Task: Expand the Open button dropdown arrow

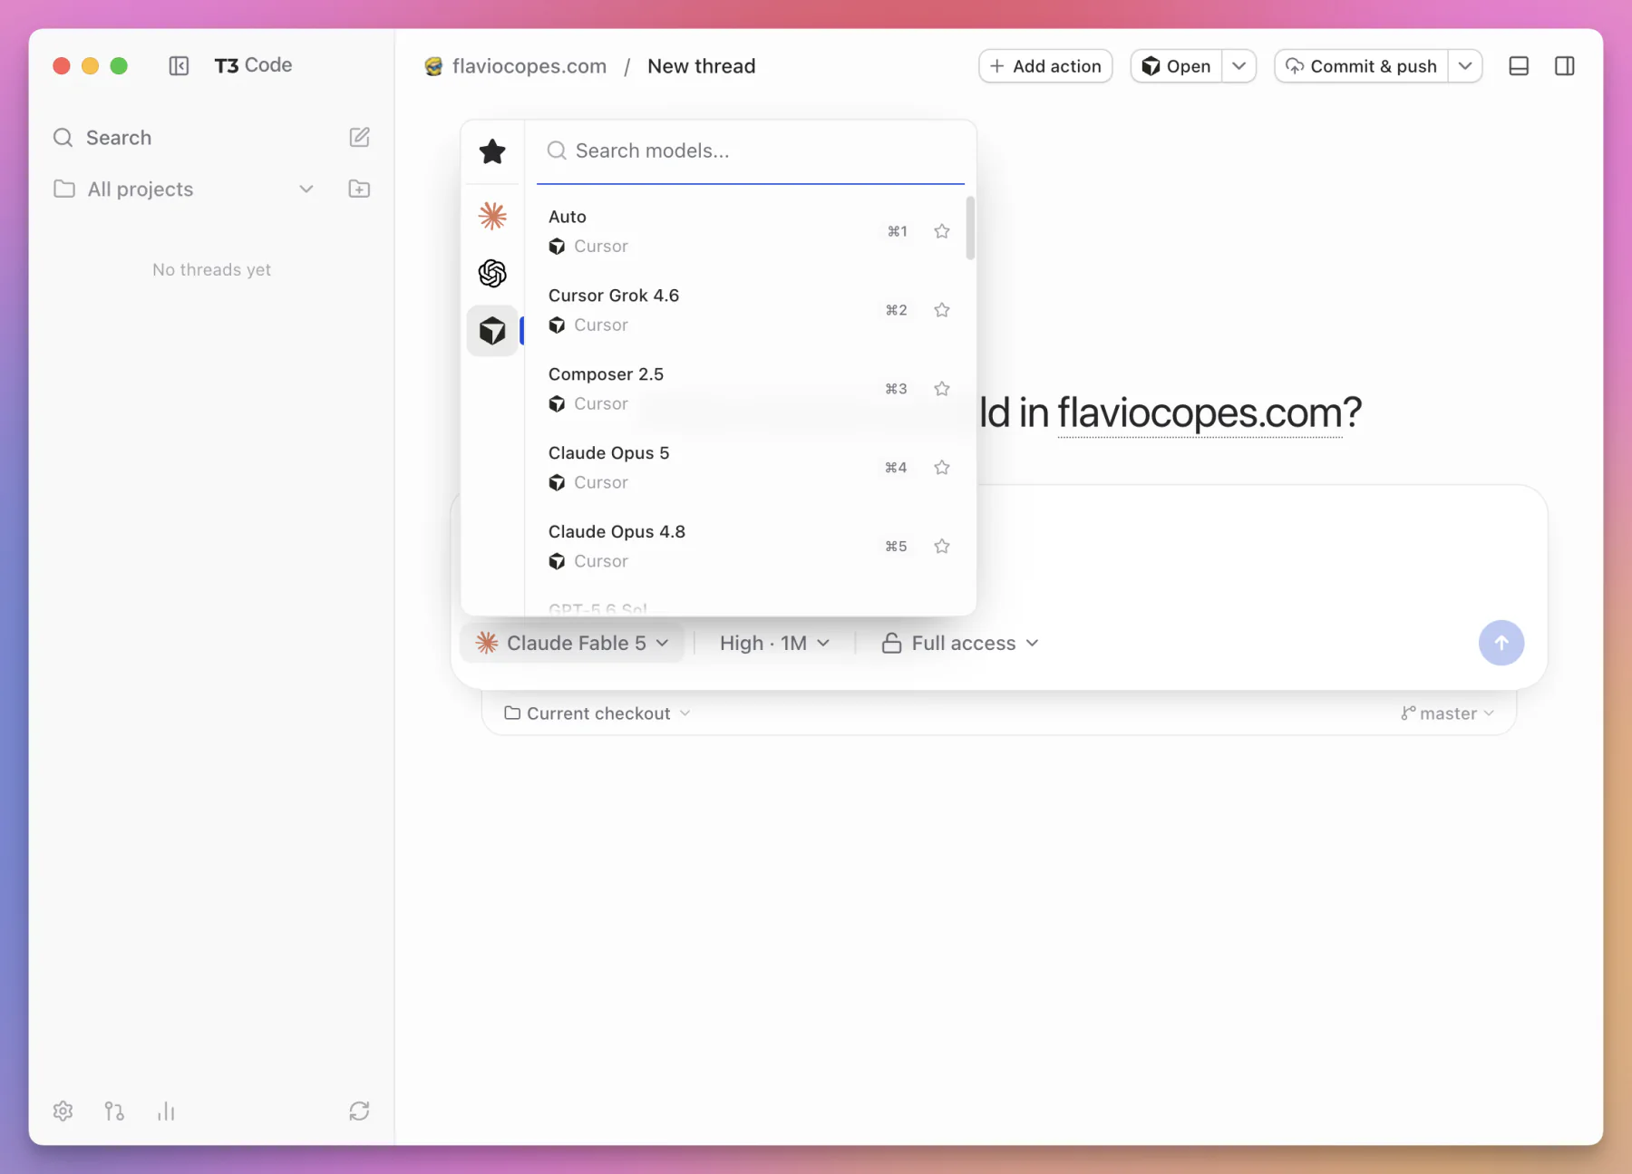Action: pyautogui.click(x=1239, y=66)
